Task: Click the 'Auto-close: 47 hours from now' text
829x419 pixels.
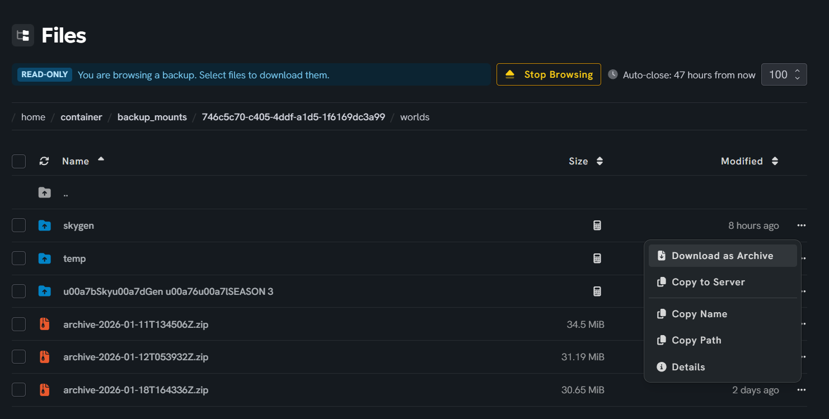Action: coord(689,74)
